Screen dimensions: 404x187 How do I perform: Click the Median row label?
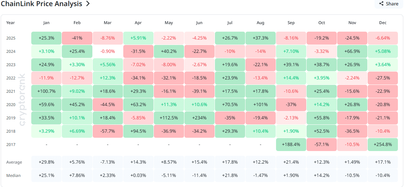(13, 175)
